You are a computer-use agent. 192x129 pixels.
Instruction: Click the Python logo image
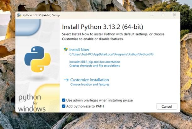(x=37, y=59)
